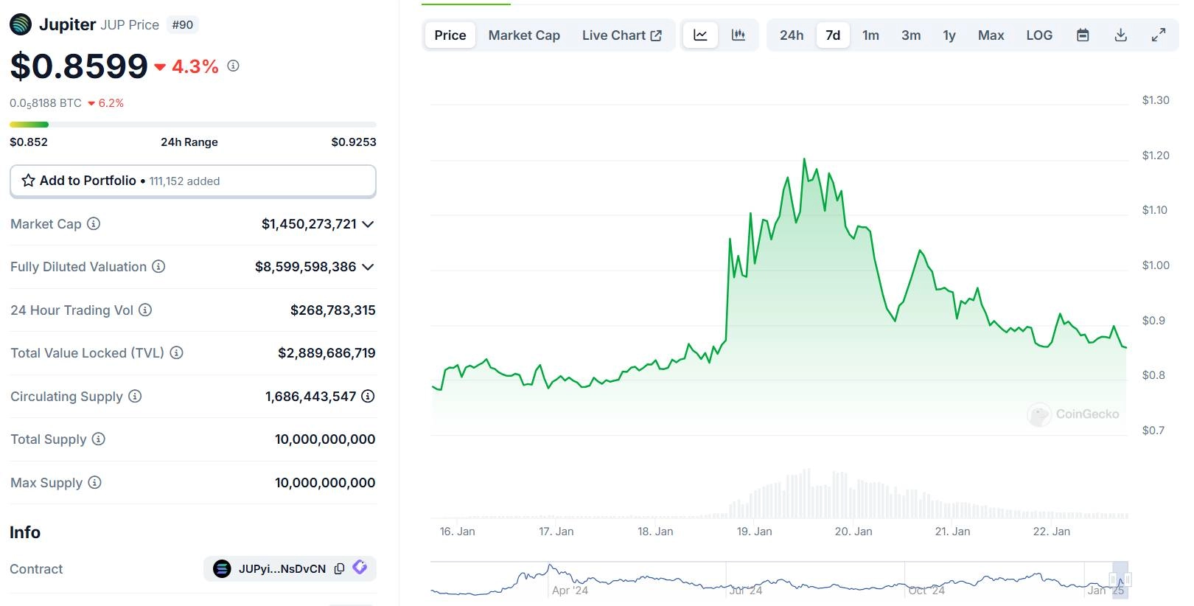The width and height of the screenshot is (1194, 606).
Task: Switch to the Market Cap tab
Action: pyautogui.click(x=523, y=35)
